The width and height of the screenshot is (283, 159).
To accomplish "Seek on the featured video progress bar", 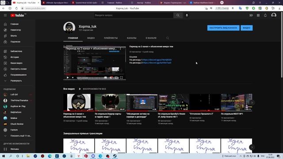I will click(94, 74).
